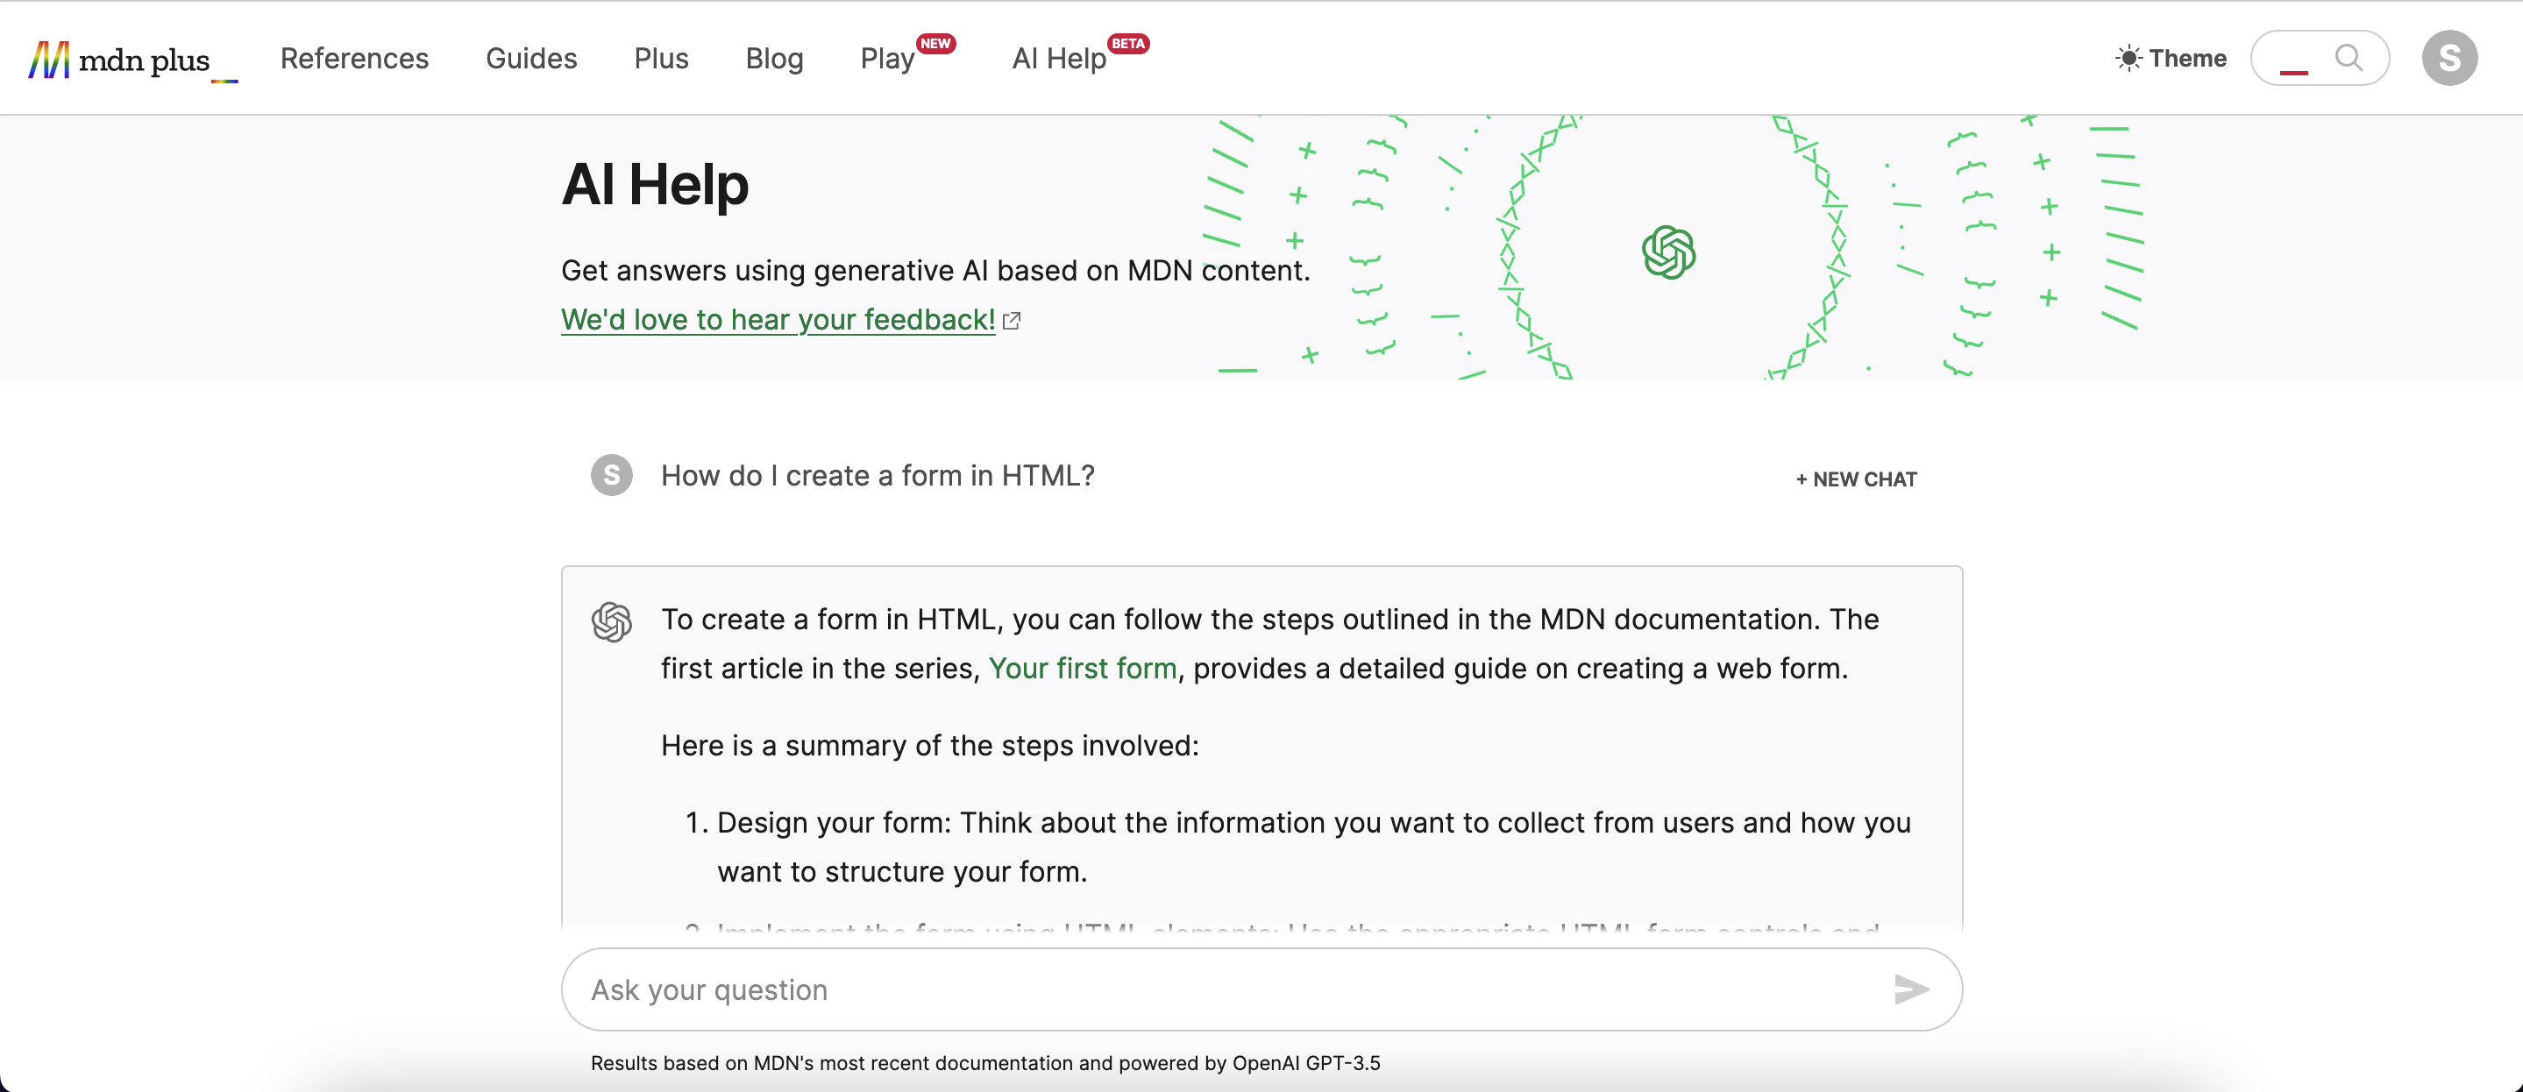The image size is (2523, 1092).
Task: Open search using the magnifier icon
Action: coord(2349,59)
